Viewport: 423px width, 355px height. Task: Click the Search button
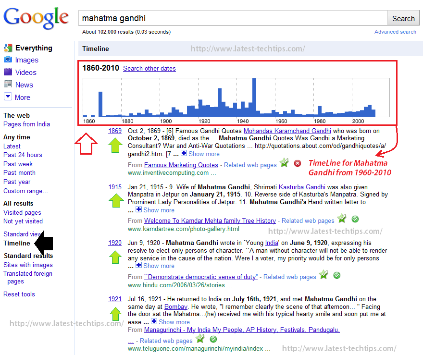pos(403,18)
